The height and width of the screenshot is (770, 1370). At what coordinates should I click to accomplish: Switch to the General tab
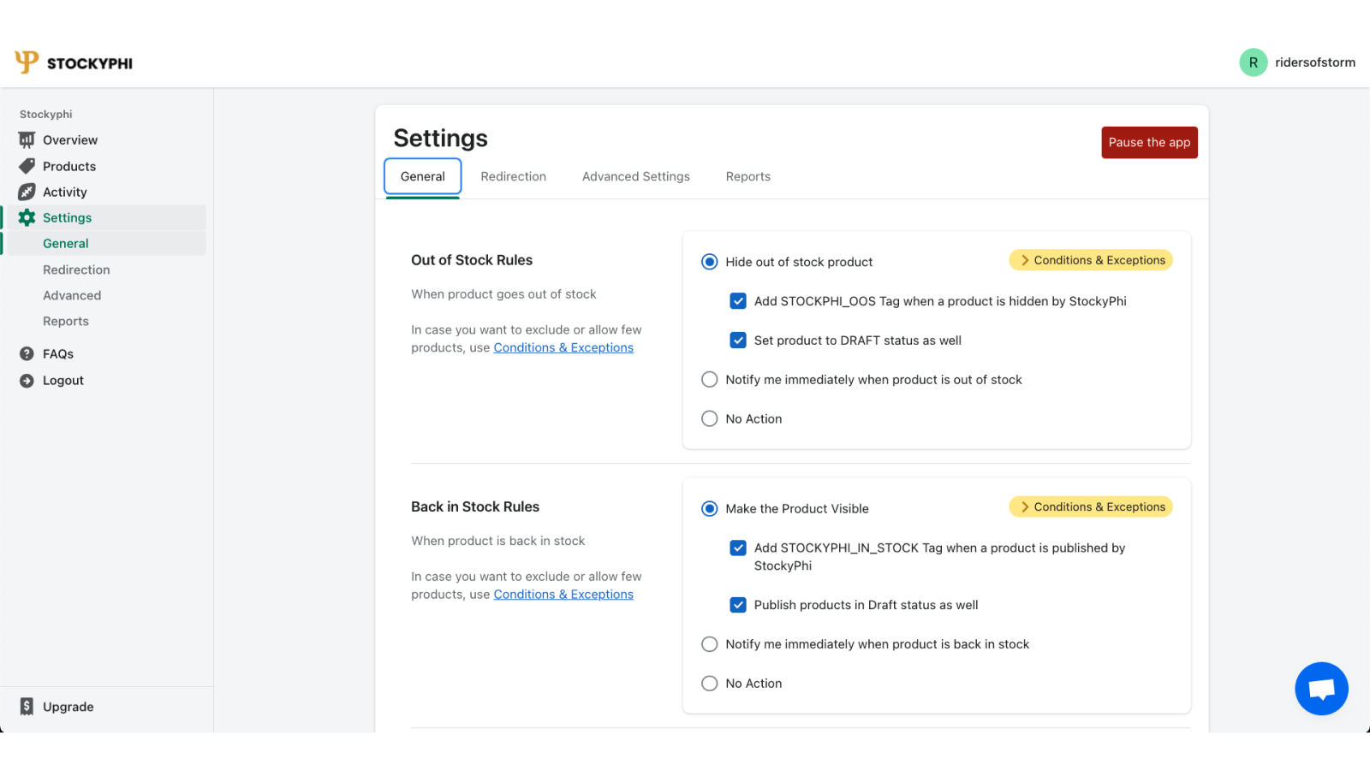(423, 176)
